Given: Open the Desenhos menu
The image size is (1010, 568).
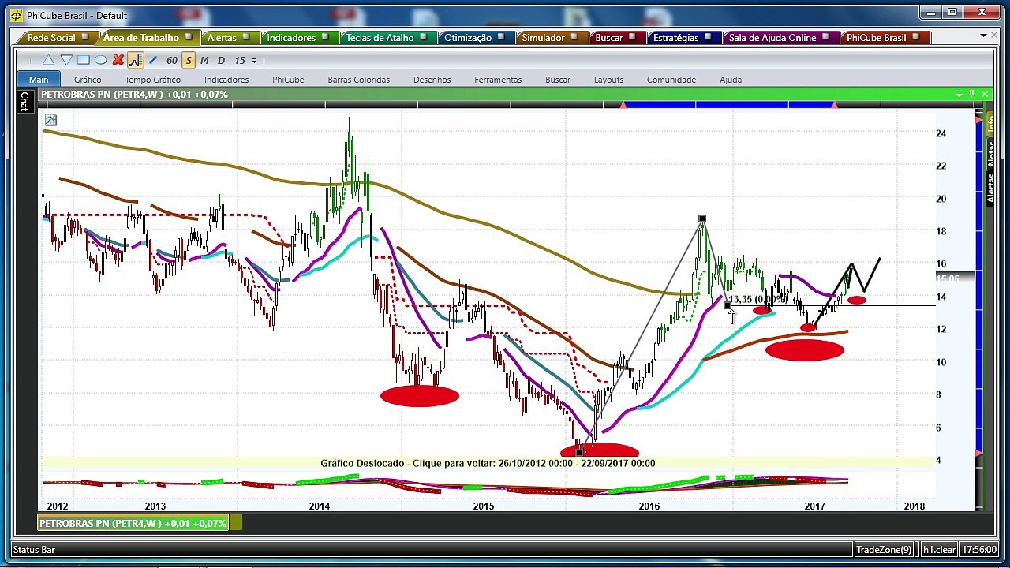Looking at the screenshot, I should [432, 80].
